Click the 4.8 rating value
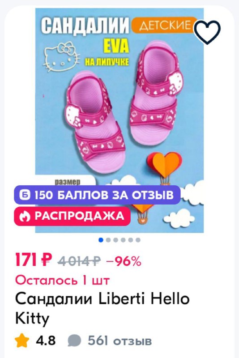 [x=46, y=341]
